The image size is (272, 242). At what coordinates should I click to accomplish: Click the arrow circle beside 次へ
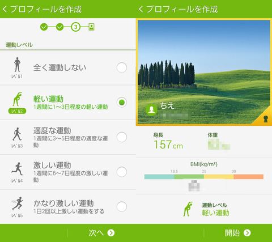click(111, 233)
